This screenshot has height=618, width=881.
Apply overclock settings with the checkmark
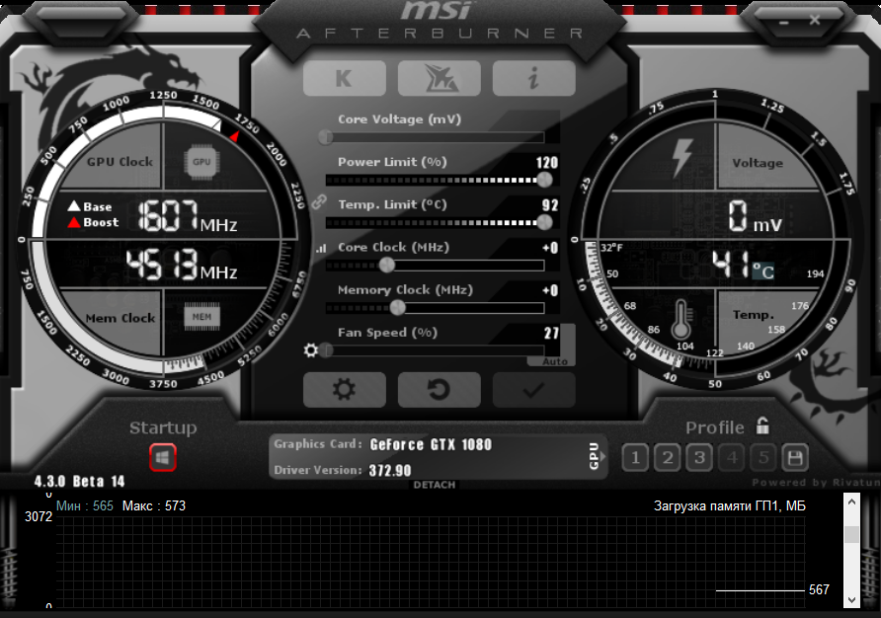533,389
